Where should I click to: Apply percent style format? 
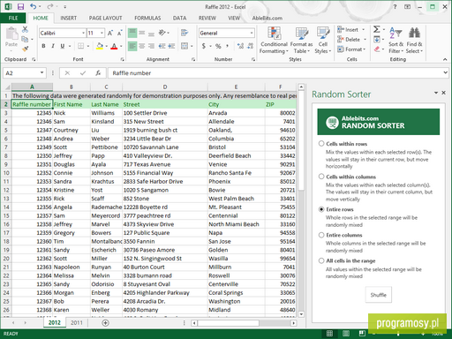218,46
